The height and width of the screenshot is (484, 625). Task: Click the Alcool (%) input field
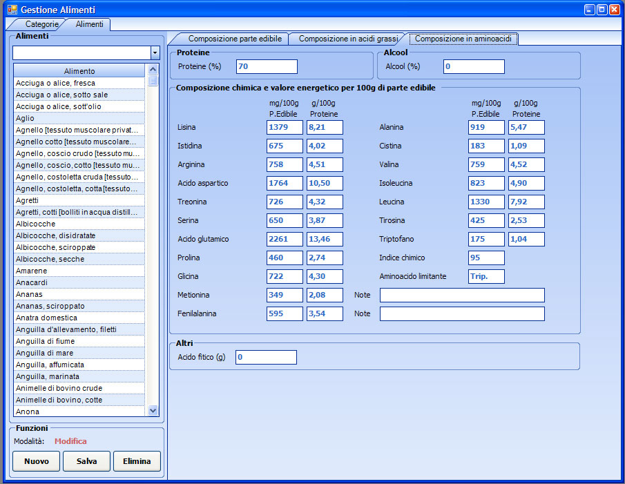tap(473, 66)
